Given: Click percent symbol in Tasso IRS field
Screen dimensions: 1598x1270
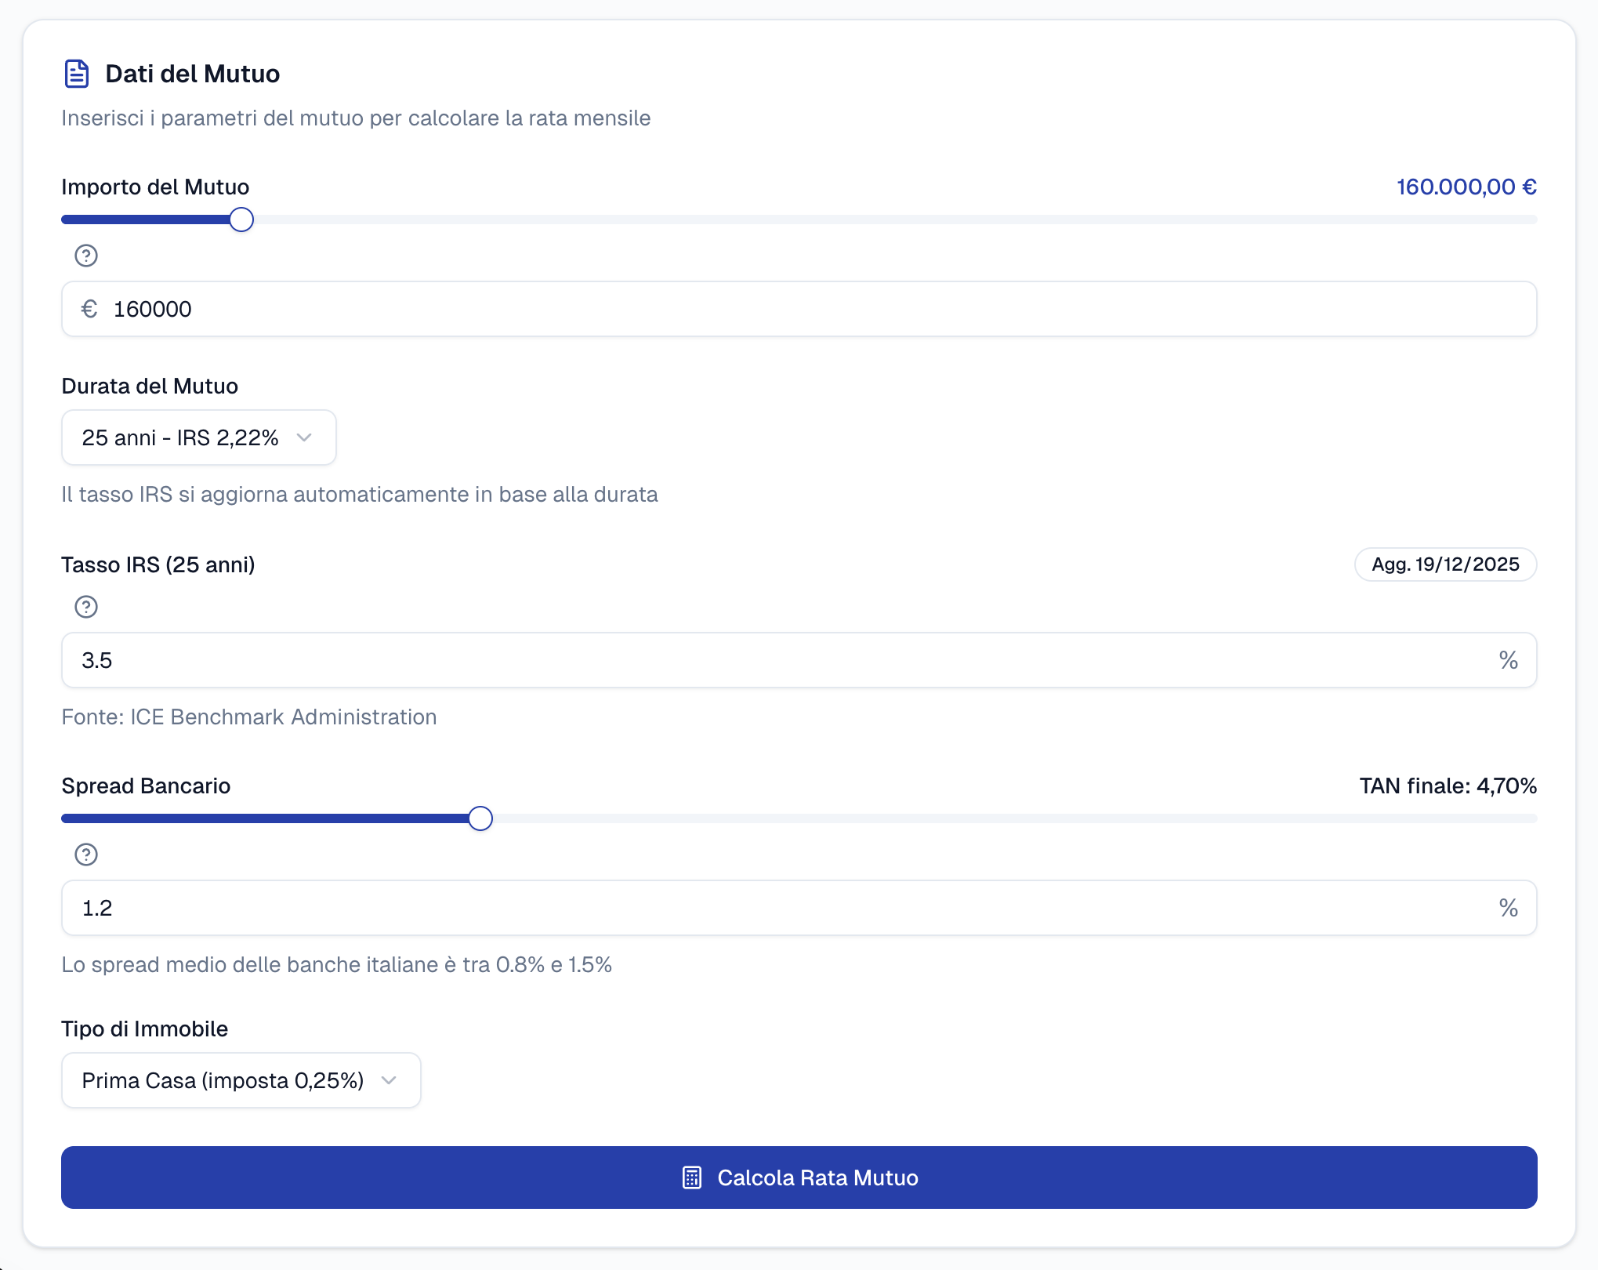Looking at the screenshot, I should pyautogui.click(x=1508, y=660).
